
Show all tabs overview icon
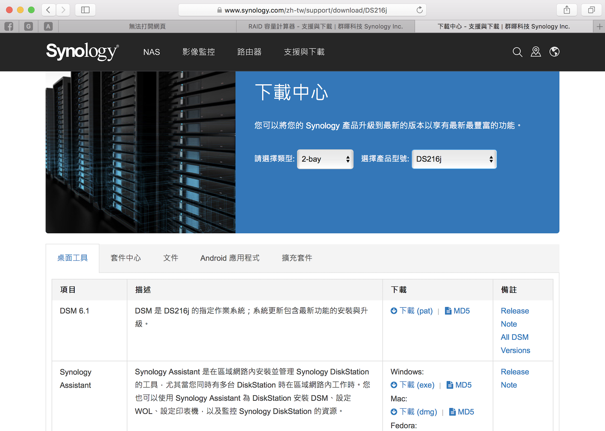pyautogui.click(x=591, y=10)
